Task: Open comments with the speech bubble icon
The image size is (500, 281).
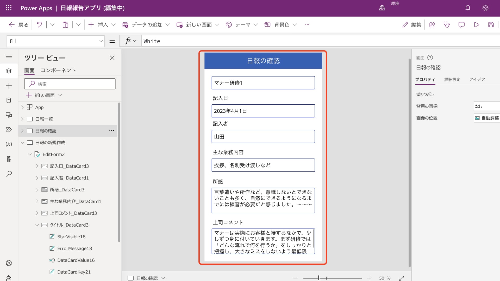Action: coord(461,24)
